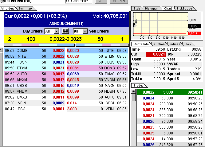Click the trade of 14.000 at 09:57:29
This screenshot has height=147, width=205.
coord(170,139)
